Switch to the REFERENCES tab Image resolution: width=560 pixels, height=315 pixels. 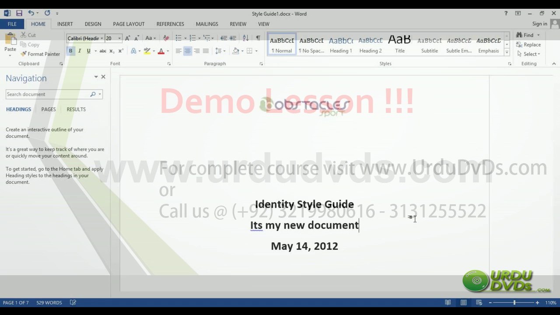click(x=170, y=24)
